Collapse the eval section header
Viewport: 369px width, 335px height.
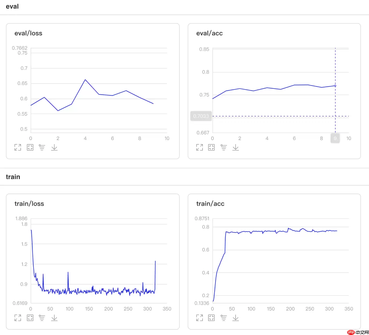(12, 7)
